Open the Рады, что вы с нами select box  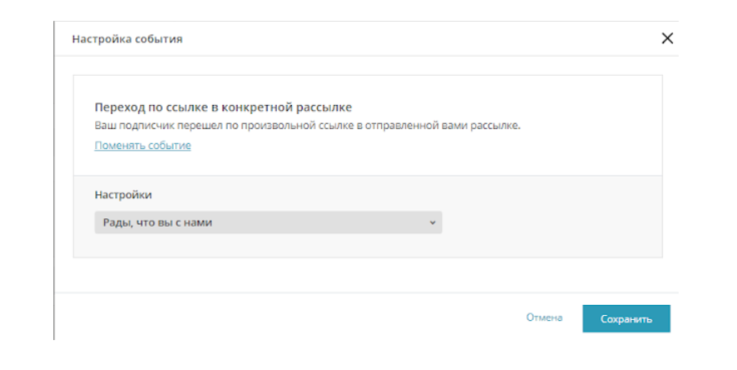(268, 222)
